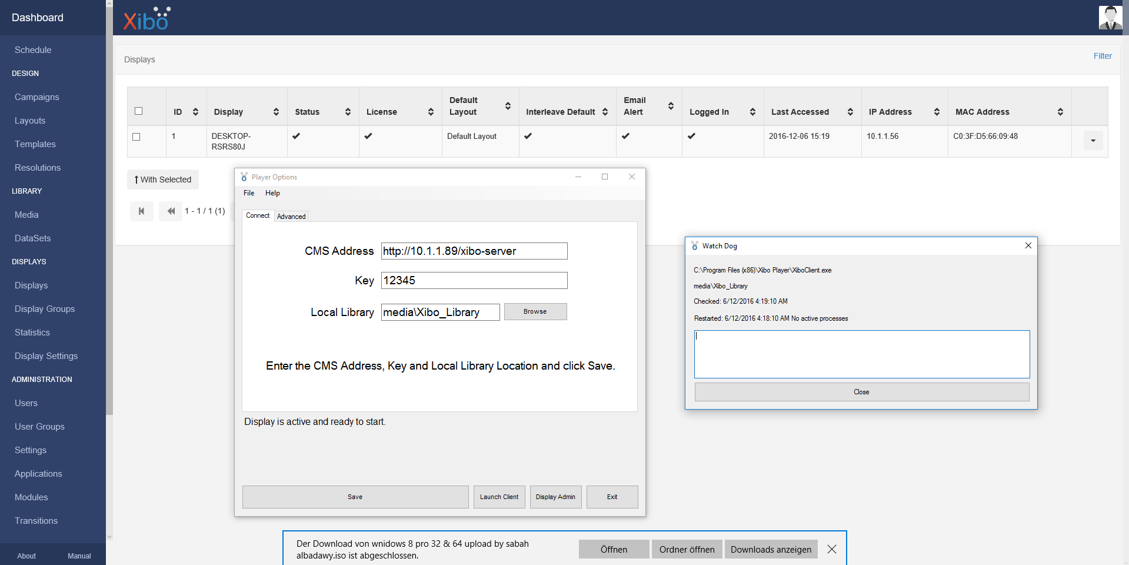Sort the table by ID column

[195, 112]
